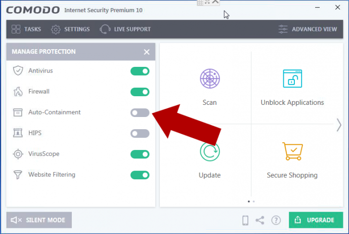Open the Tasks menu

click(26, 29)
